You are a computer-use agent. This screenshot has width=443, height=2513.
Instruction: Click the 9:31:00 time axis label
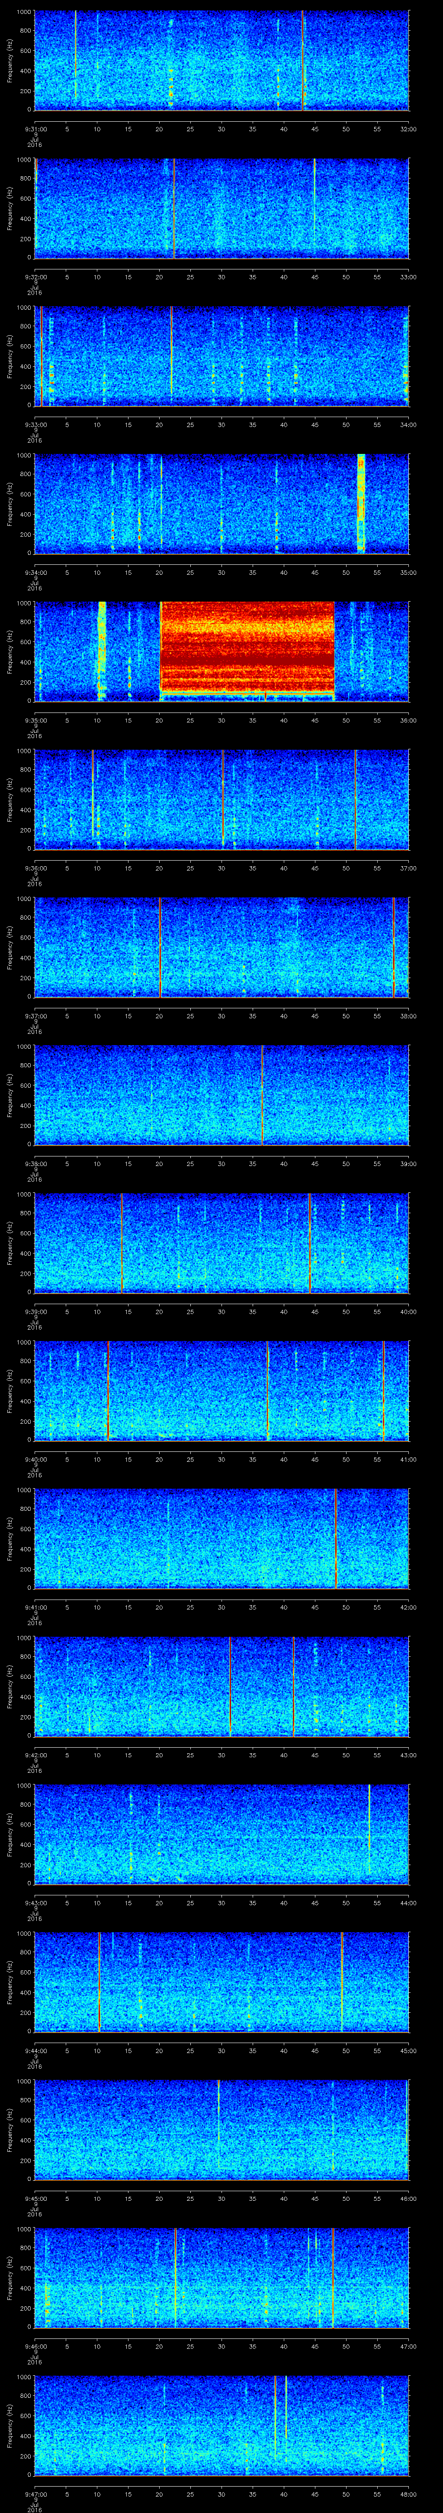click(x=35, y=129)
